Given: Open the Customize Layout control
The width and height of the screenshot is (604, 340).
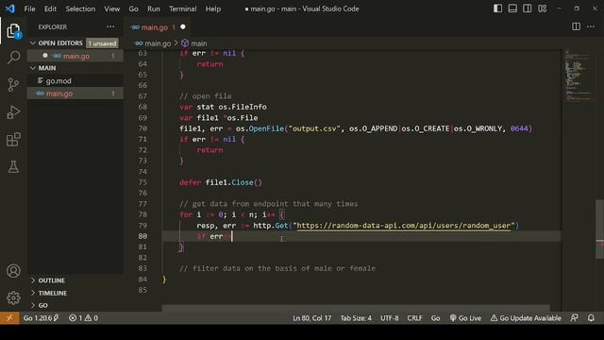Looking at the screenshot, I should coord(542,8).
